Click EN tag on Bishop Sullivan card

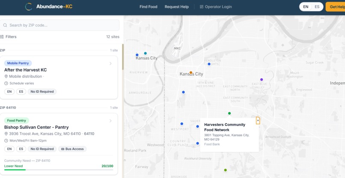[x=9, y=149]
